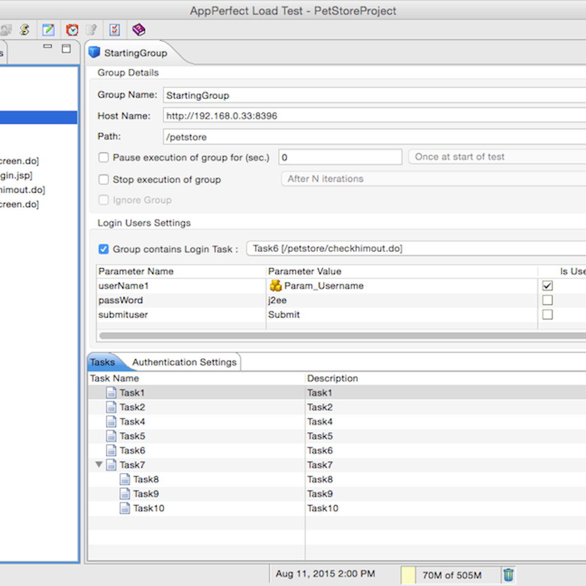The height and width of the screenshot is (586, 586).
Task: Check Is User checkbox for passWord
Action: [547, 300]
